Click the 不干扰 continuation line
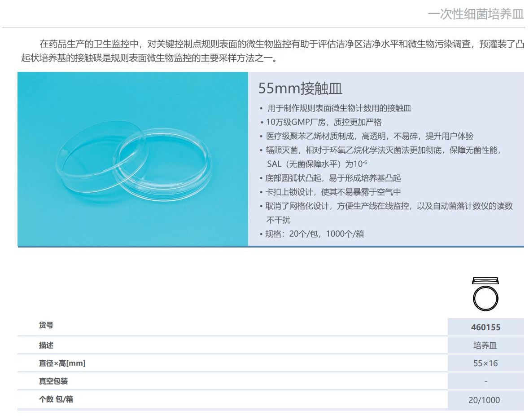529x416 pixels. pos(278,220)
